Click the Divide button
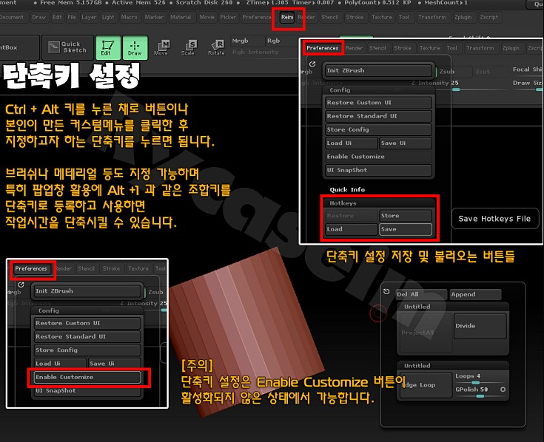The width and height of the screenshot is (544, 442). [480, 326]
